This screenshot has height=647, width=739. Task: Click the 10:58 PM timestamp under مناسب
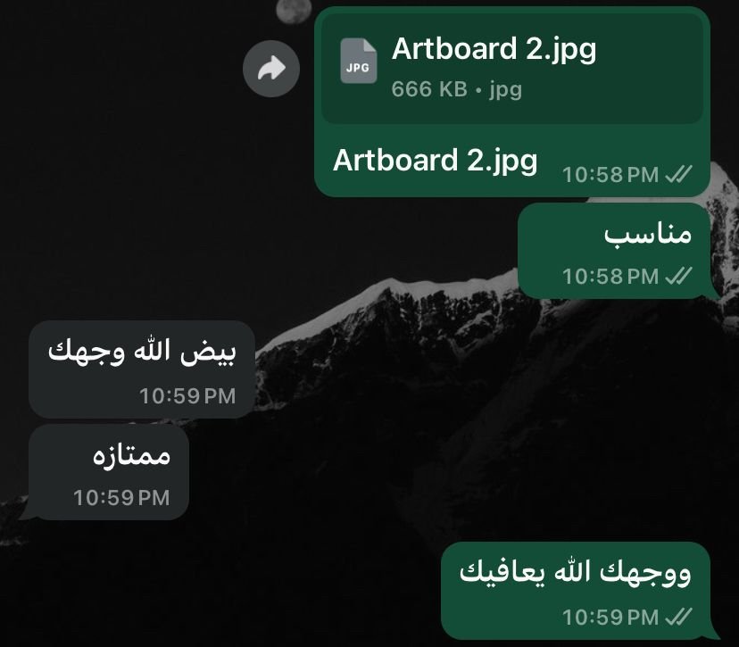[610, 277]
